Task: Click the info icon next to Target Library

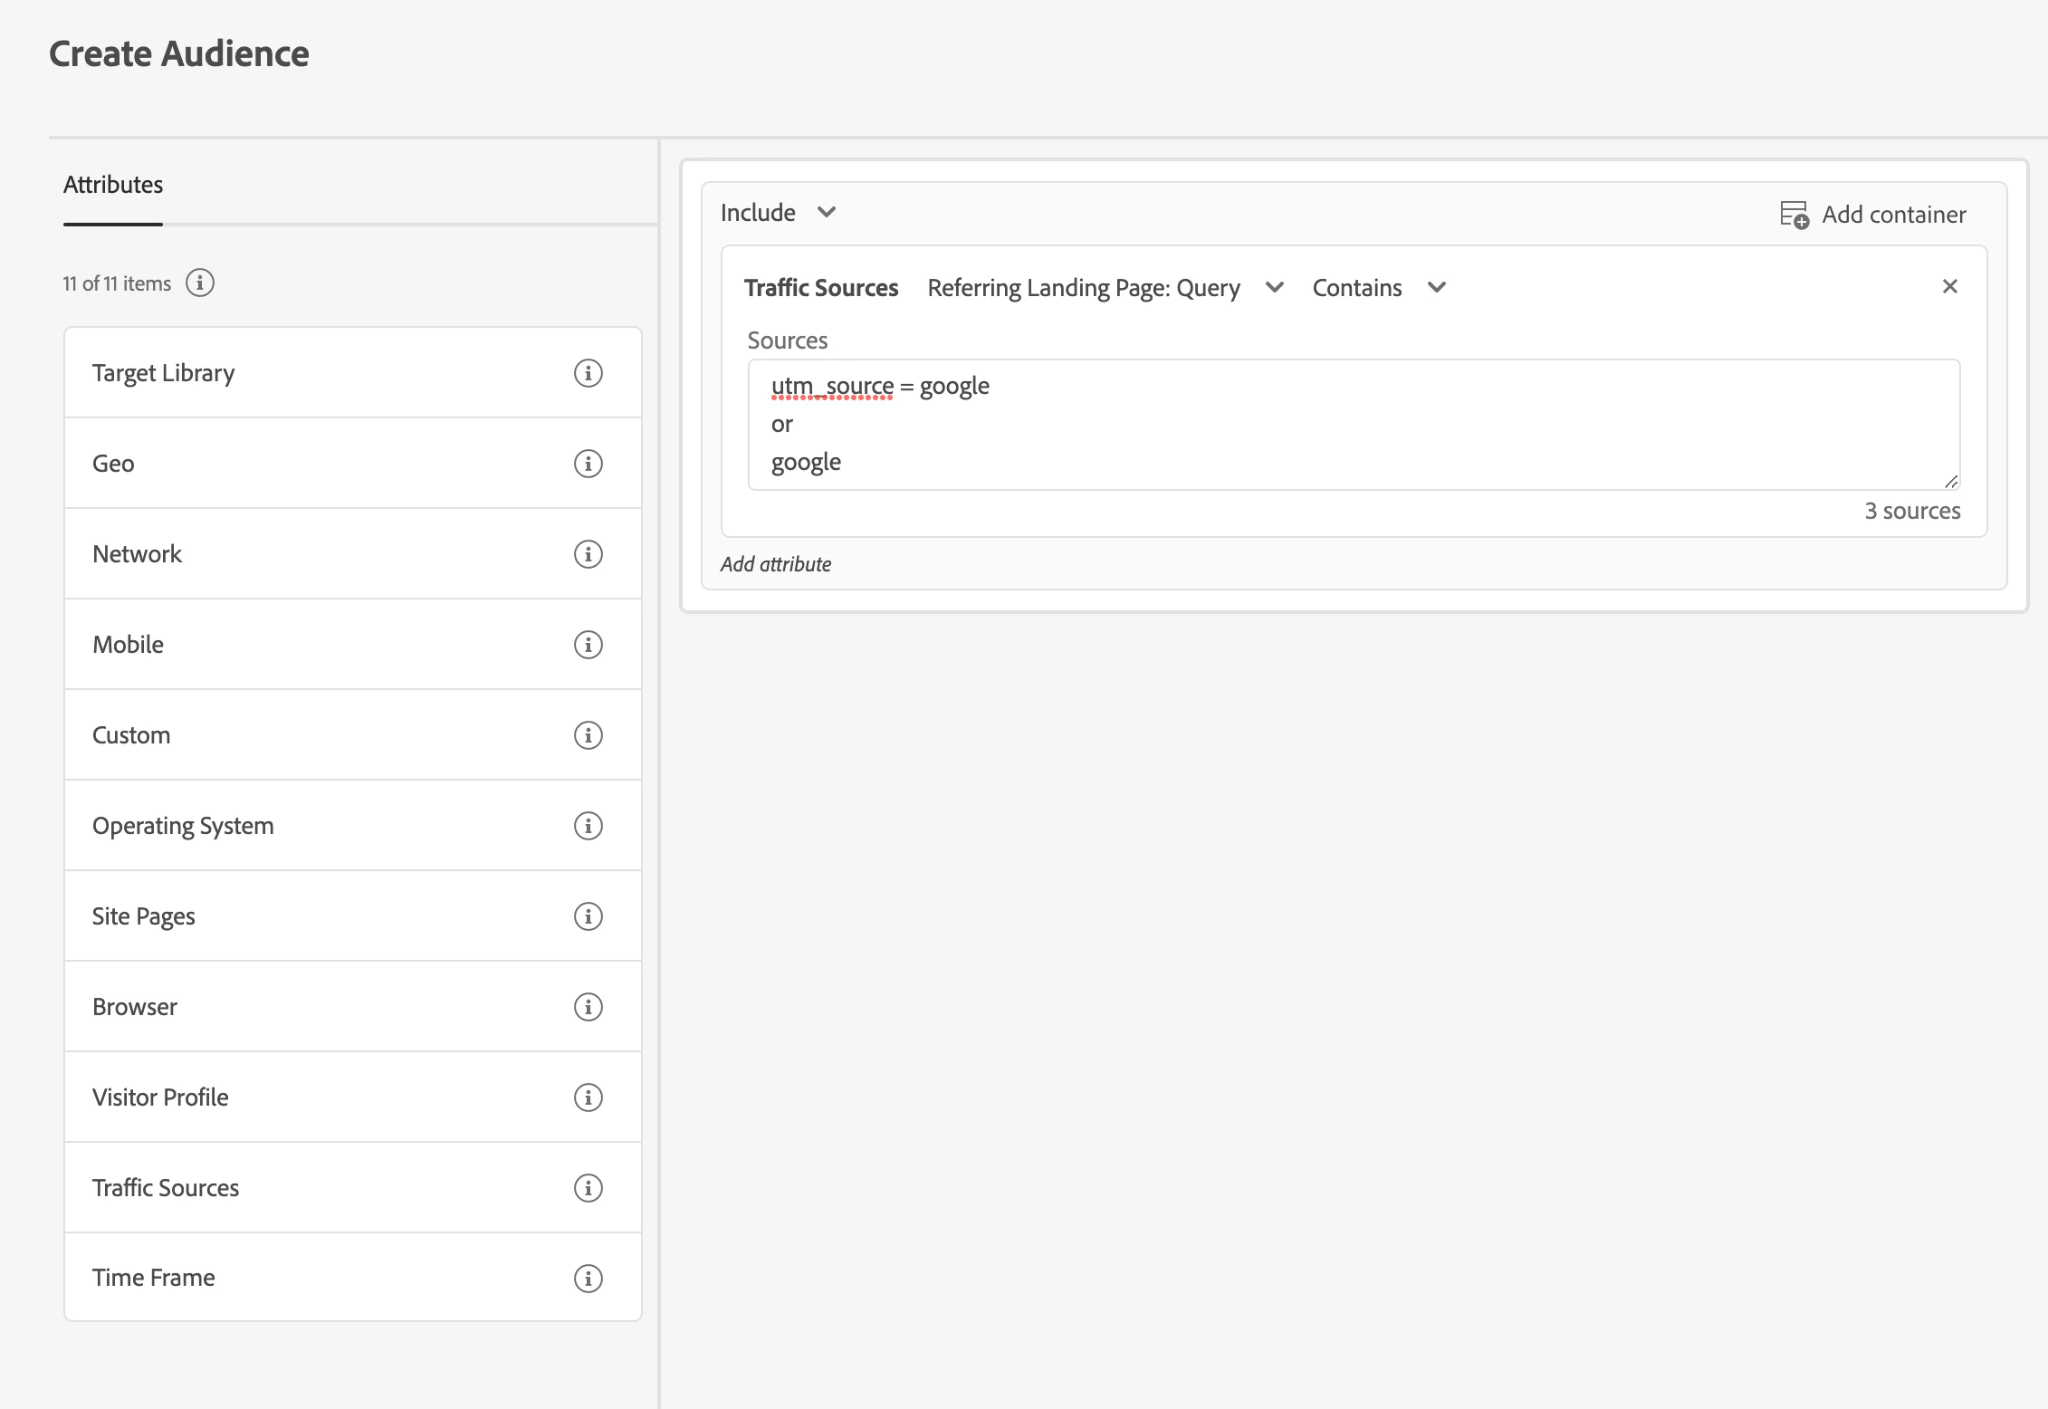Action: pyautogui.click(x=589, y=373)
